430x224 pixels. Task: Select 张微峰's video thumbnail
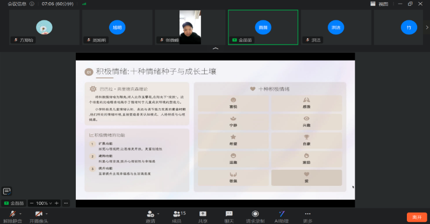coord(190,27)
